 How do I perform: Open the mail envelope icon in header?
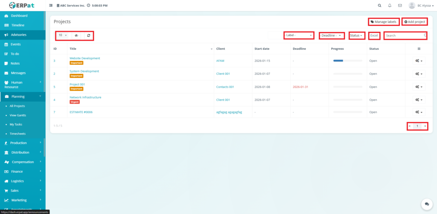click(x=400, y=6)
